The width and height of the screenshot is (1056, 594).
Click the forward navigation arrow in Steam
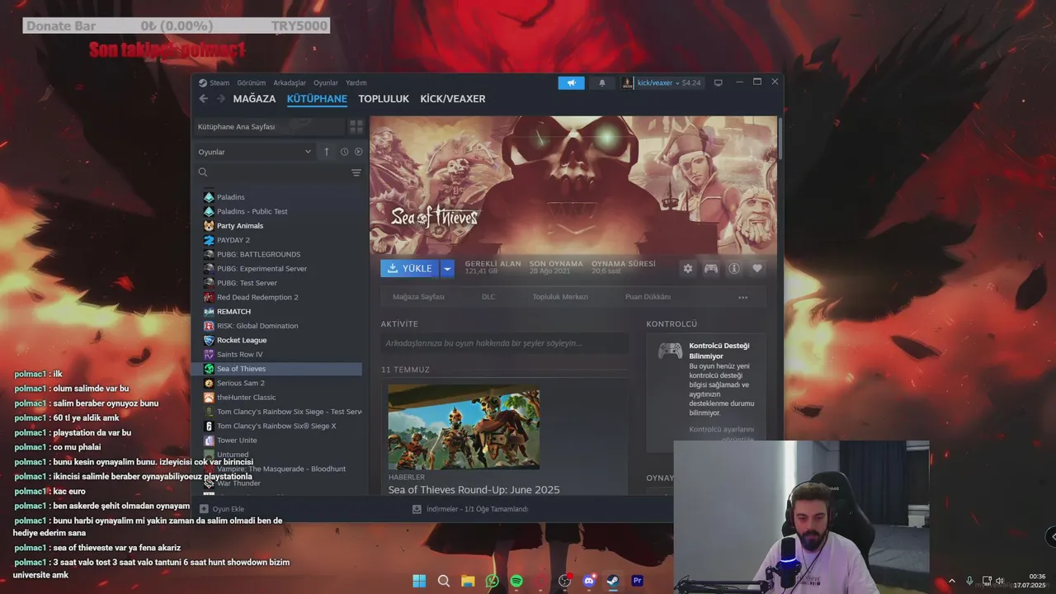click(221, 99)
